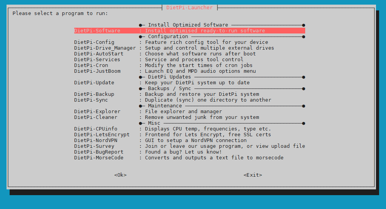Select DietPi-Cleaner to remove junk
The width and height of the screenshot is (386, 209).
click(x=190, y=117)
